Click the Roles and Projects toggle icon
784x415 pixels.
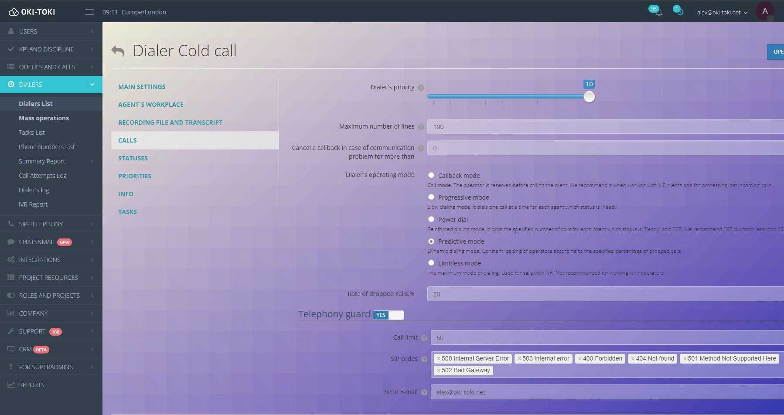pos(11,295)
